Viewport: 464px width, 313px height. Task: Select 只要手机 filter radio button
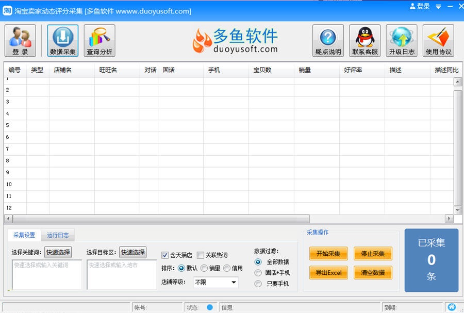(x=258, y=284)
